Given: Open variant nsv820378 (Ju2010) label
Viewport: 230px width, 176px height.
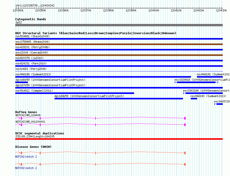Looking at the screenshot, I should point(29,58).
